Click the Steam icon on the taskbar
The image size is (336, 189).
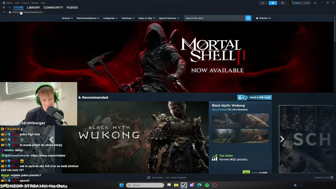click(184, 185)
